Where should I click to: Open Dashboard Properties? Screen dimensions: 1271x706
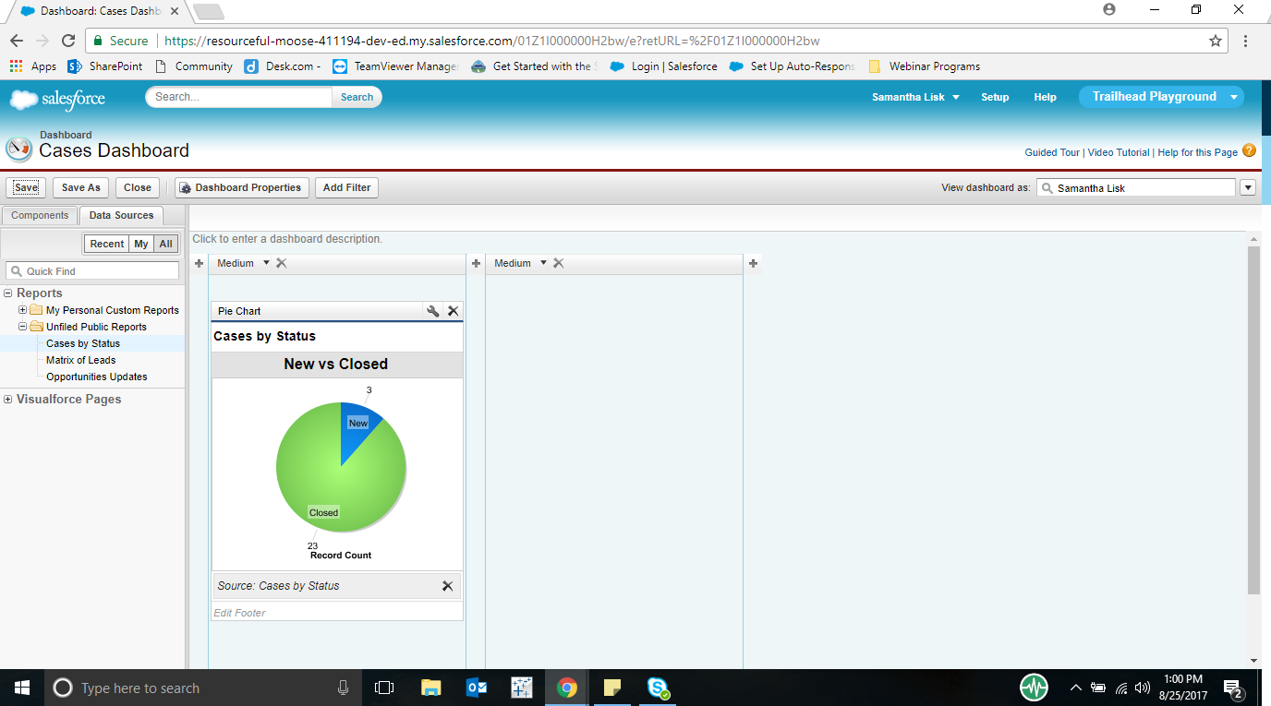pyautogui.click(x=241, y=187)
